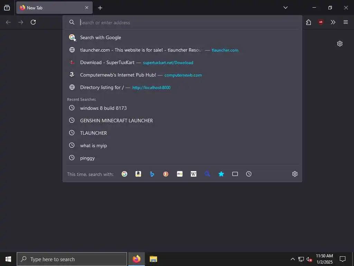
Task: Open the taskbar clock 11:50 AM
Action: (324, 259)
